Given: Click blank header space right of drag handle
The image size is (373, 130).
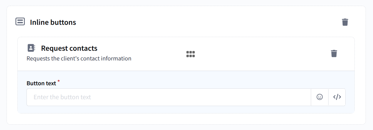Looking at the screenshot, I should (257, 54).
